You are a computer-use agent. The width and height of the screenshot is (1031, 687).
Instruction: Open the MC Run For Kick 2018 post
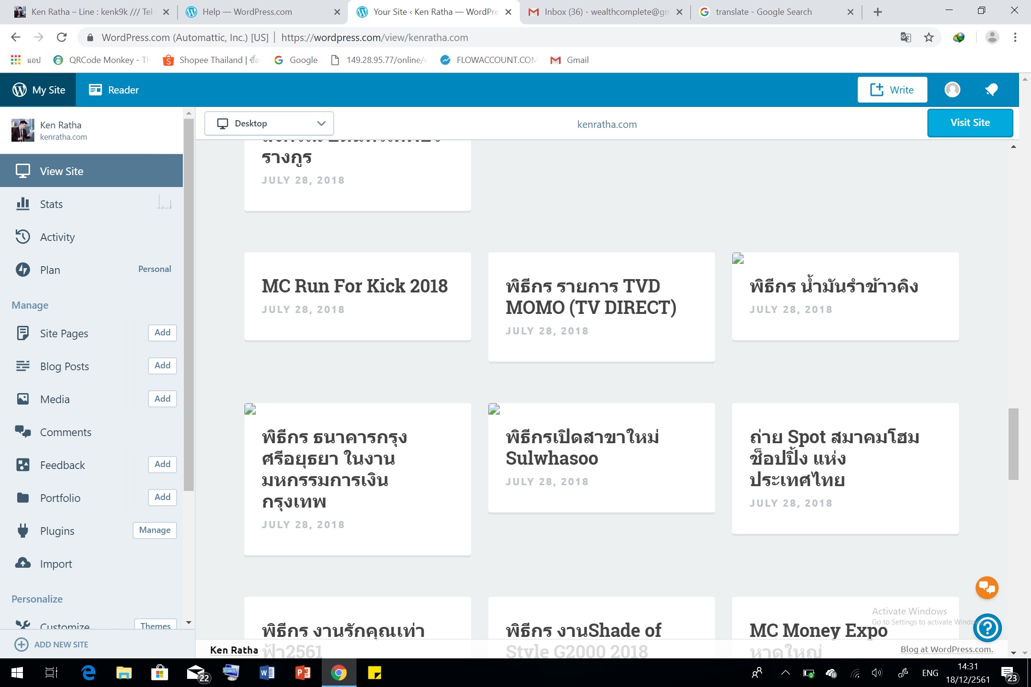point(355,286)
